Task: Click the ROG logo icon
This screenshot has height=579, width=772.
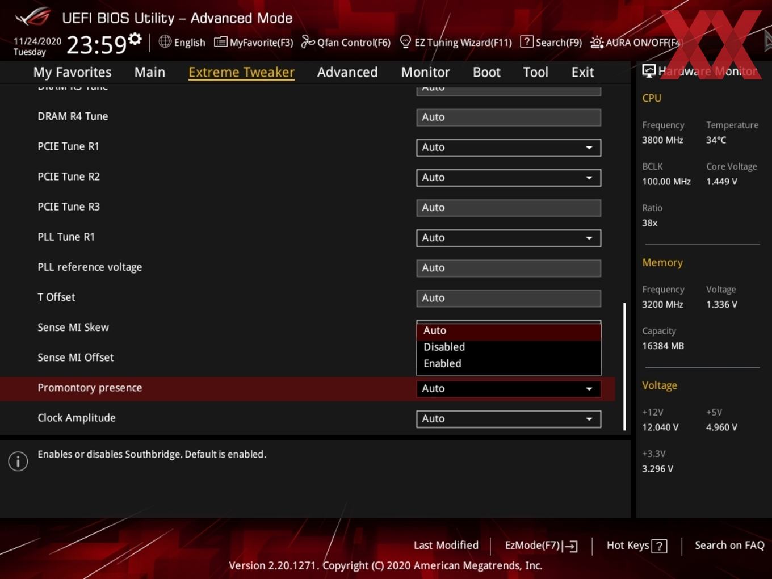Action: point(33,17)
